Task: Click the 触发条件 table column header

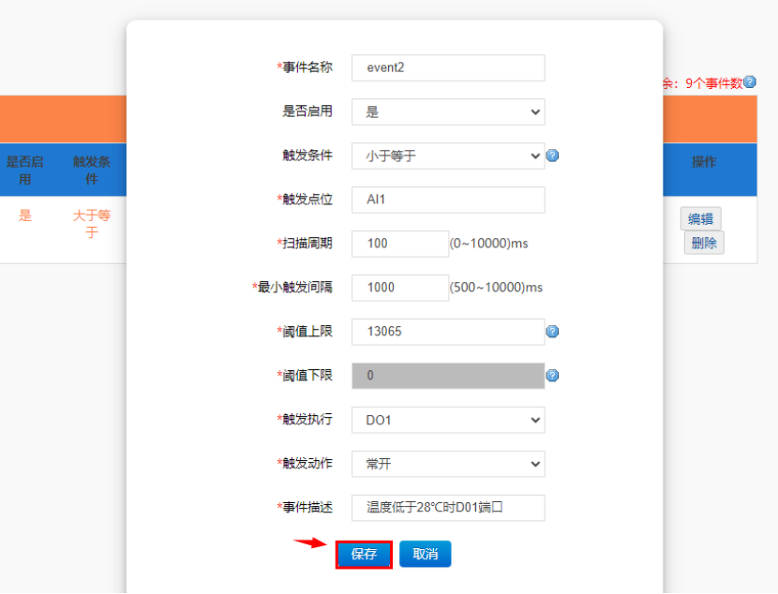Action: coord(92,170)
